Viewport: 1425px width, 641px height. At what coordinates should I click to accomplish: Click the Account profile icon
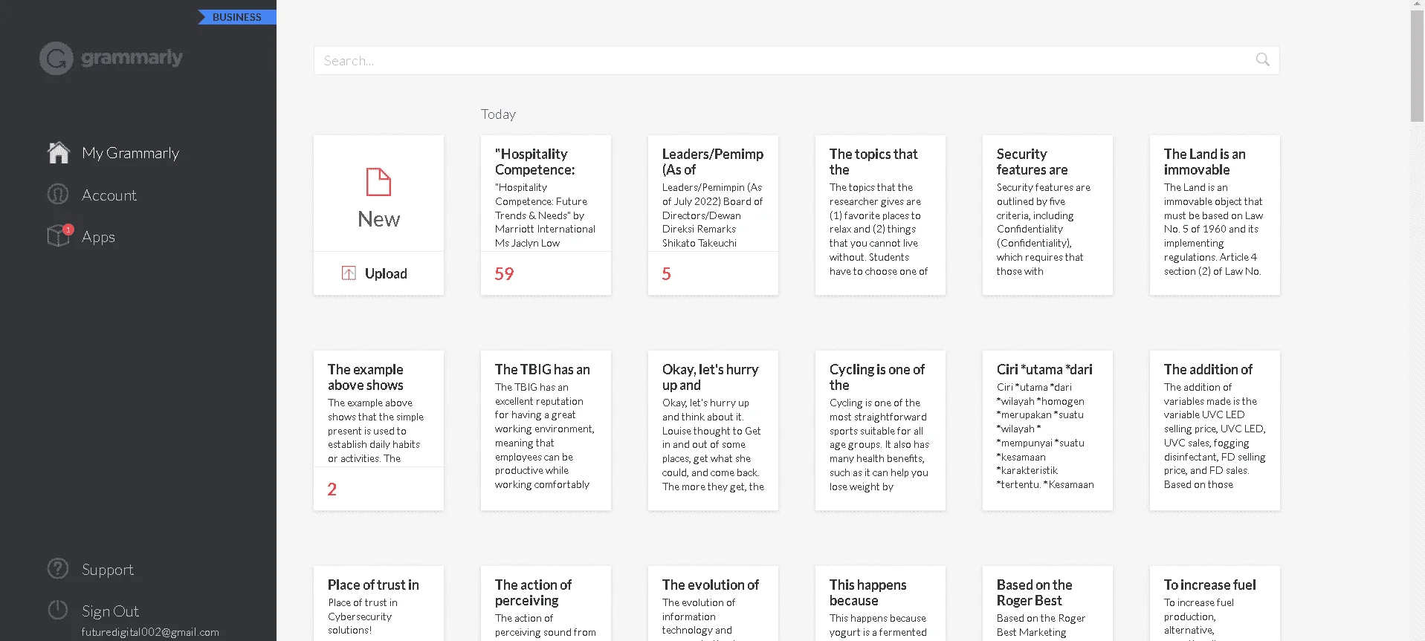(x=58, y=194)
